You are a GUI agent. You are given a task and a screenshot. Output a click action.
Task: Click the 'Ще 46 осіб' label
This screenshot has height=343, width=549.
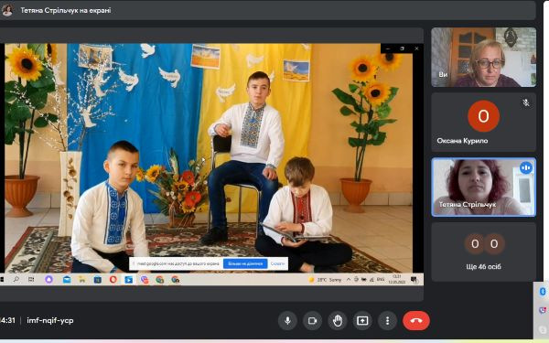[483, 267]
